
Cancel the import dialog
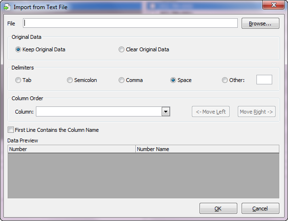click(x=260, y=209)
